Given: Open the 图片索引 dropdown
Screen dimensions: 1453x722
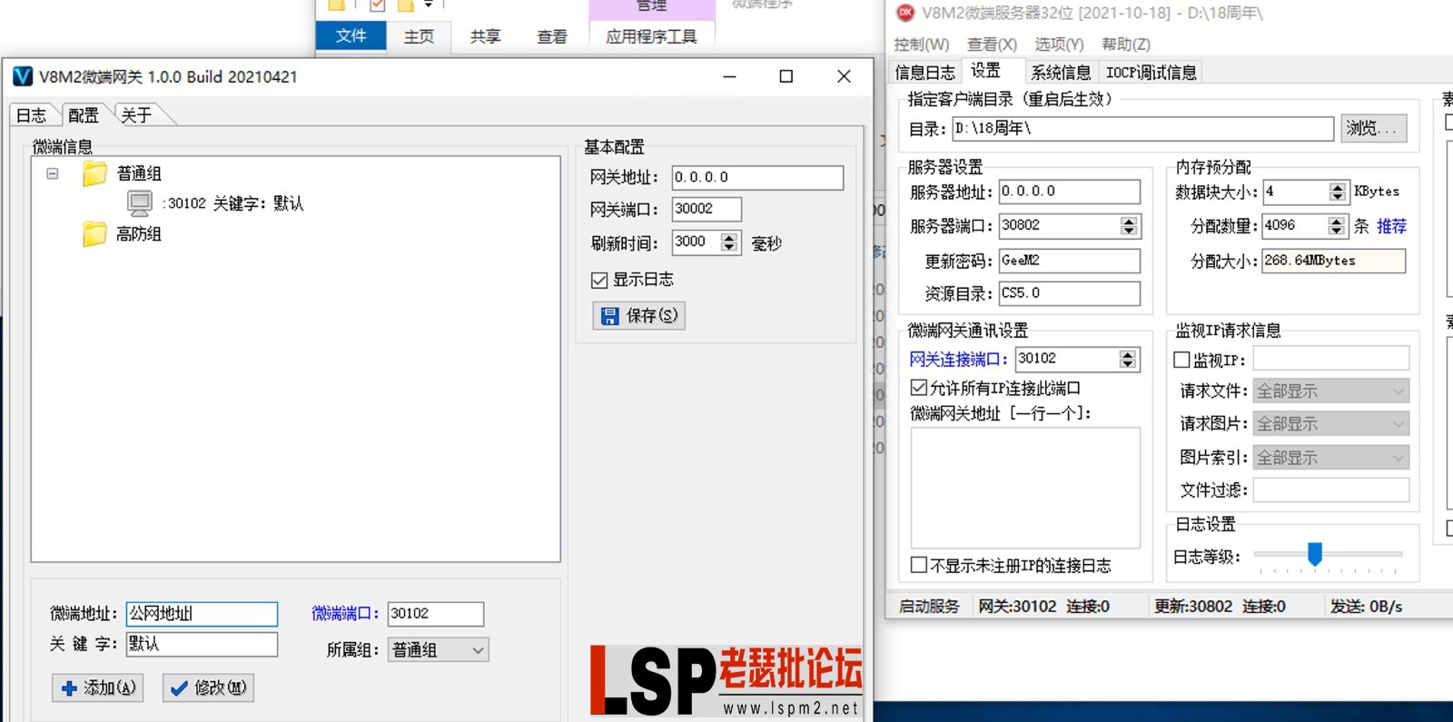Looking at the screenshot, I should pos(1331,458).
